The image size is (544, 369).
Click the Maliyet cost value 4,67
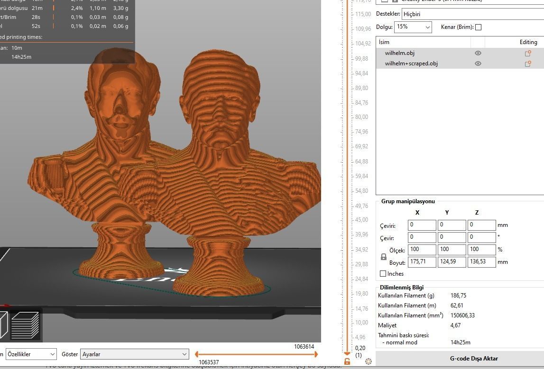(x=455, y=325)
